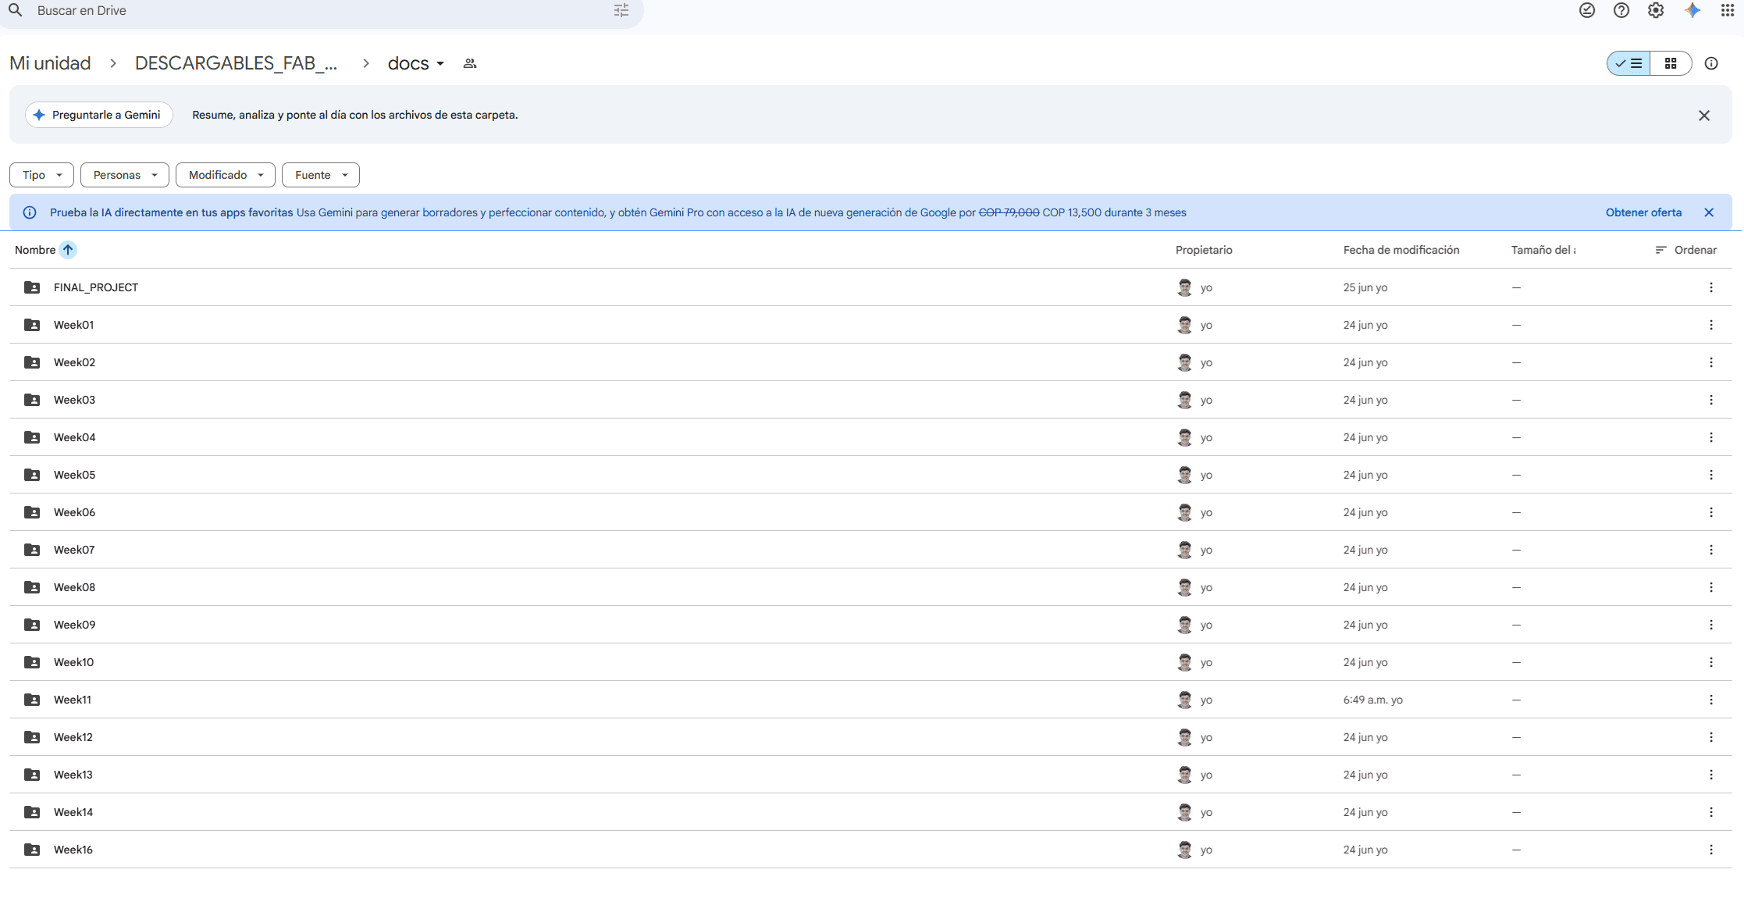Click Fecha de modificación column header

(x=1401, y=250)
